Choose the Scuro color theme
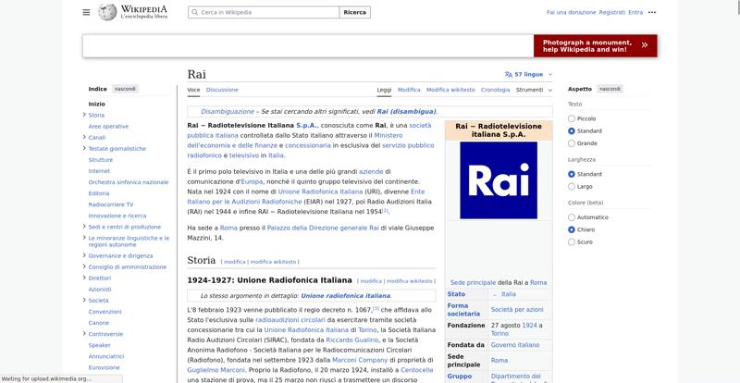The image size is (740, 383). coord(572,241)
